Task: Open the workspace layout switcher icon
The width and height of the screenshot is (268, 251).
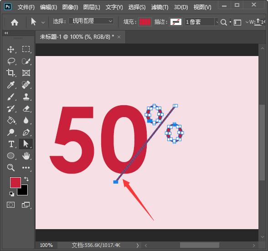Action: [237, 22]
